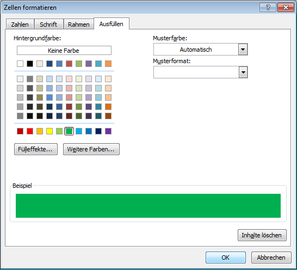Click the Weitere Farben button
297x270 pixels.
(91, 149)
